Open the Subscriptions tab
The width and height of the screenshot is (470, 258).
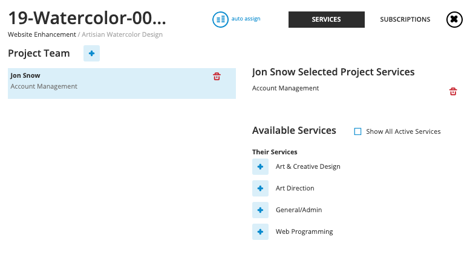pyautogui.click(x=405, y=19)
